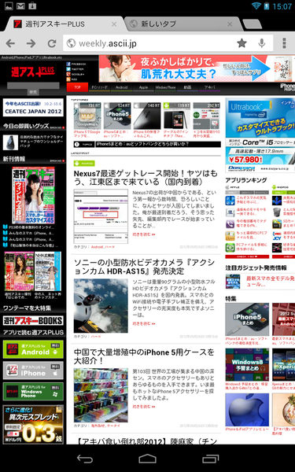Tap the 週アスPLUS for iPhone button

pos(33,371)
